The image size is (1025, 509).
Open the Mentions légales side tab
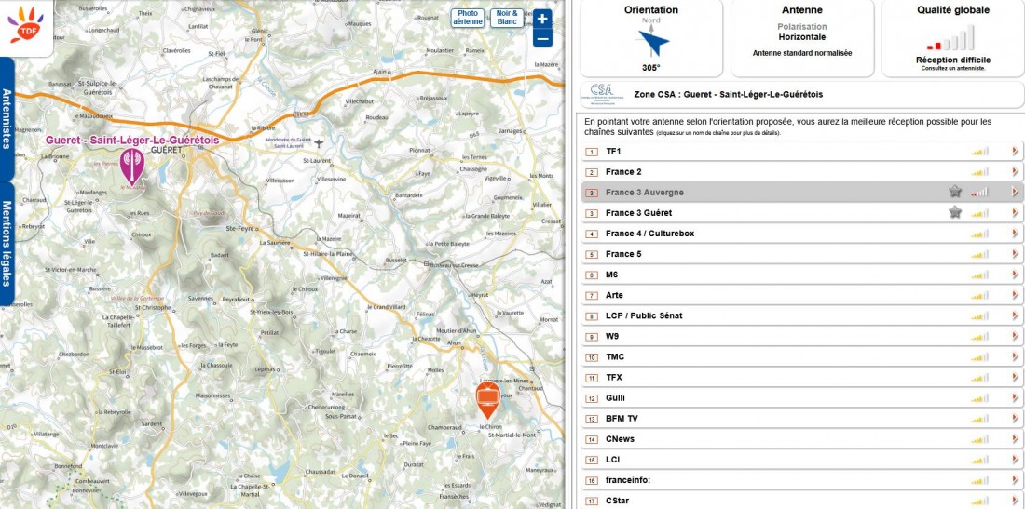(x=7, y=244)
